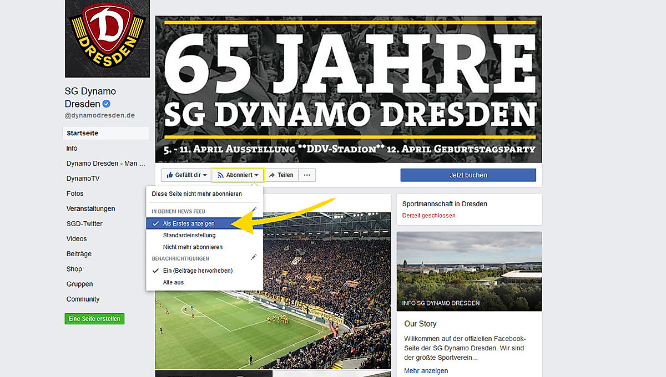Choose Diese Seite nicht mehr abonnieren
Image resolution: width=666 pixels, height=377 pixels.
[x=197, y=194]
